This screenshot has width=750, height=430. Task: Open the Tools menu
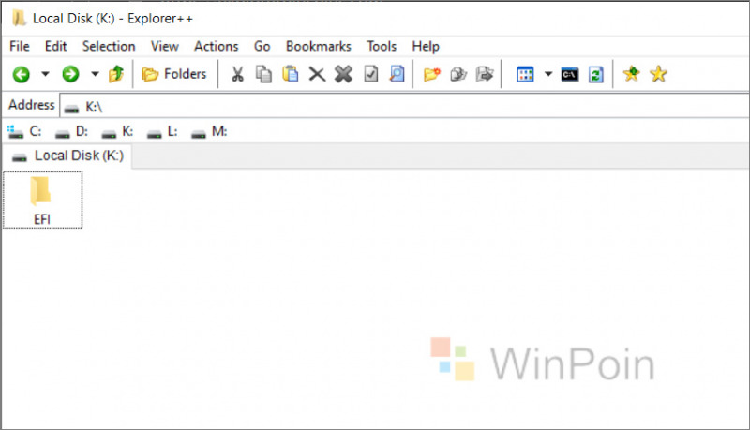point(382,46)
